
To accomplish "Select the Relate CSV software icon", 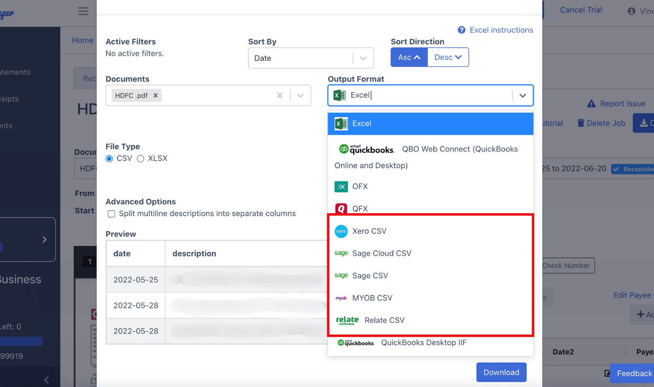I will (x=347, y=320).
